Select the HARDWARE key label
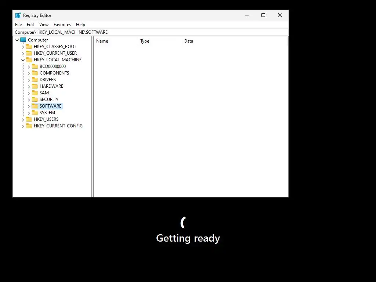 (x=51, y=86)
